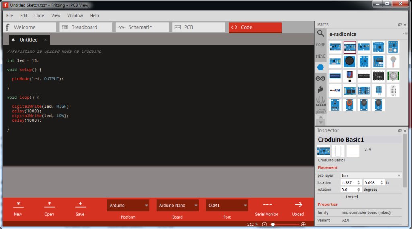Select the blue LCD display part
Image resolution: width=412 pixels, height=229 pixels.
click(x=335, y=76)
